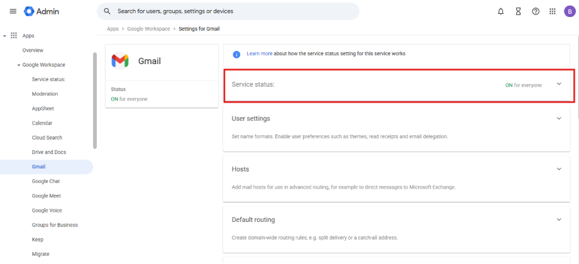Open the notifications bell
The image size is (579, 264).
(500, 11)
